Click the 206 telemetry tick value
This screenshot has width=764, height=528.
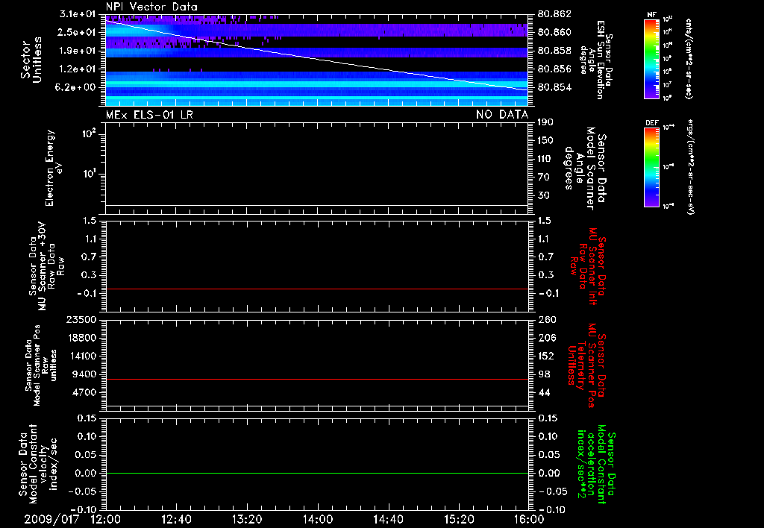(547, 338)
